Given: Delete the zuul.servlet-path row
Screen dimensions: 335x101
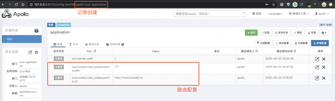Looking at the screenshot, I should (x=324, y=59).
